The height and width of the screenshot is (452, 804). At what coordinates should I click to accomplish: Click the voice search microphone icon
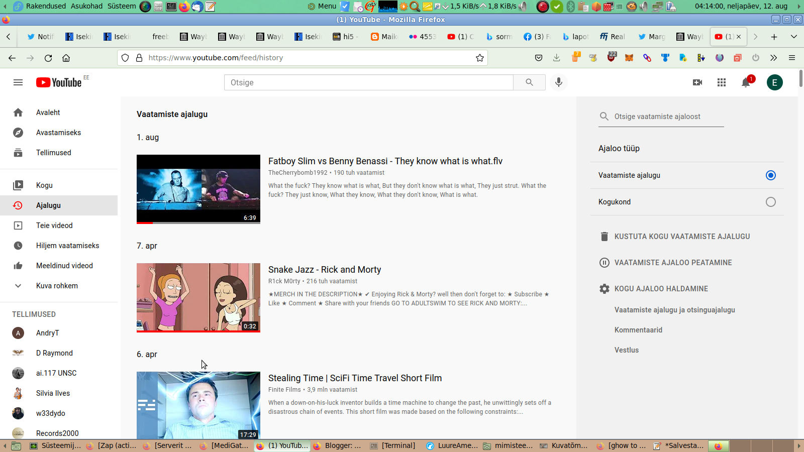click(558, 82)
